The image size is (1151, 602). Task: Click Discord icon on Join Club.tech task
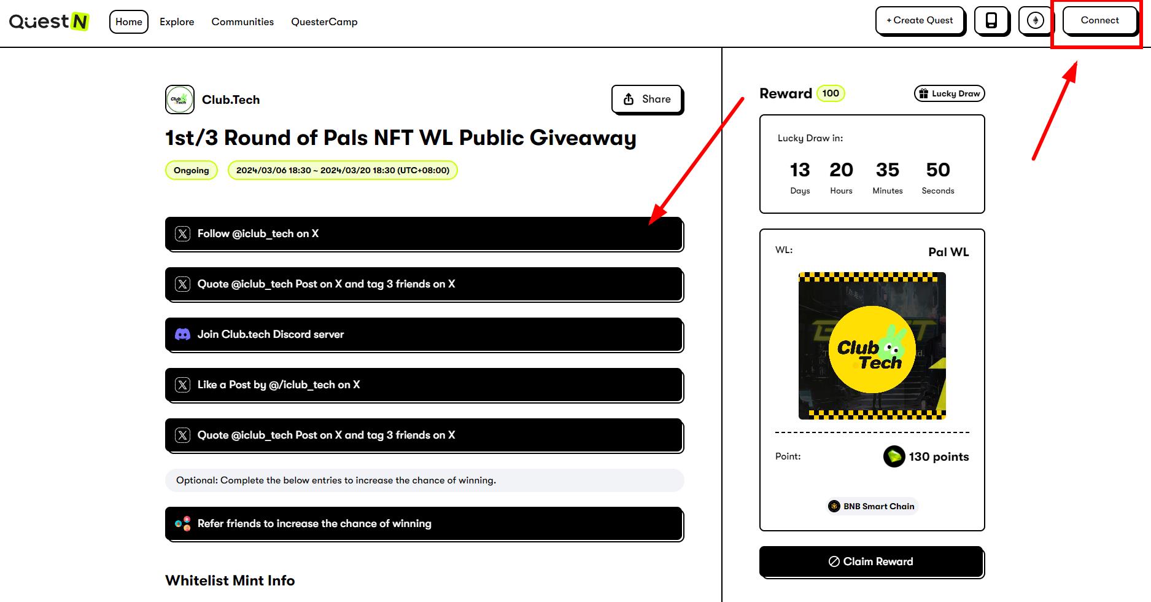(x=182, y=334)
